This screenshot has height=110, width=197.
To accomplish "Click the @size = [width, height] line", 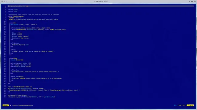I will point(20,36).
